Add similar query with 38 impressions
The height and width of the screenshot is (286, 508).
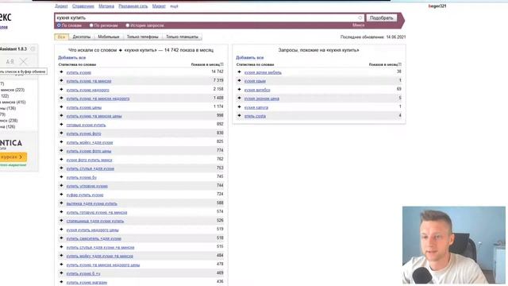(x=240, y=71)
